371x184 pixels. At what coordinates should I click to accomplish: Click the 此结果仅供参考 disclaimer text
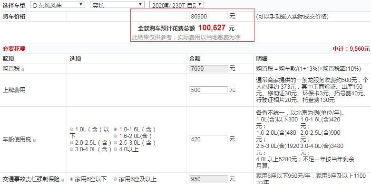186,37
